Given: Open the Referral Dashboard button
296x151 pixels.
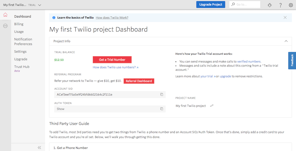Looking at the screenshot, I should [139, 81].
